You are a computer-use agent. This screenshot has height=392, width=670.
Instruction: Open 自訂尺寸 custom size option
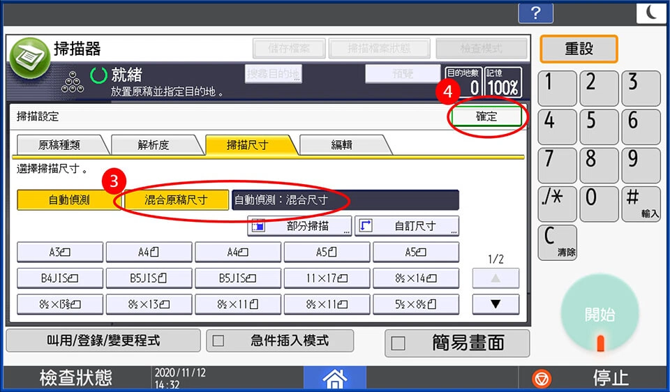[x=407, y=226]
